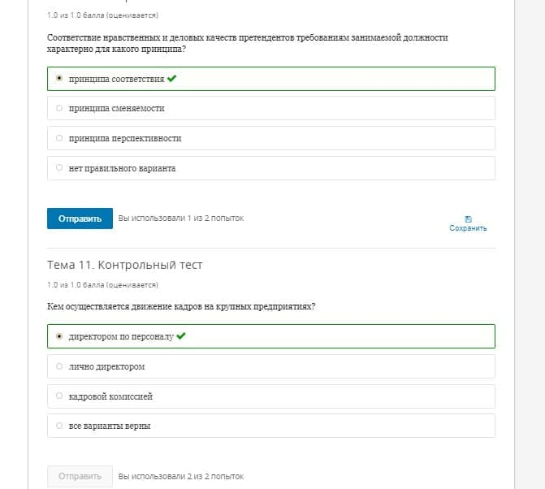Viewport: 545px width, 489px height.
Task: Click the disabled grey Отправить button
Action: pyautogui.click(x=80, y=476)
